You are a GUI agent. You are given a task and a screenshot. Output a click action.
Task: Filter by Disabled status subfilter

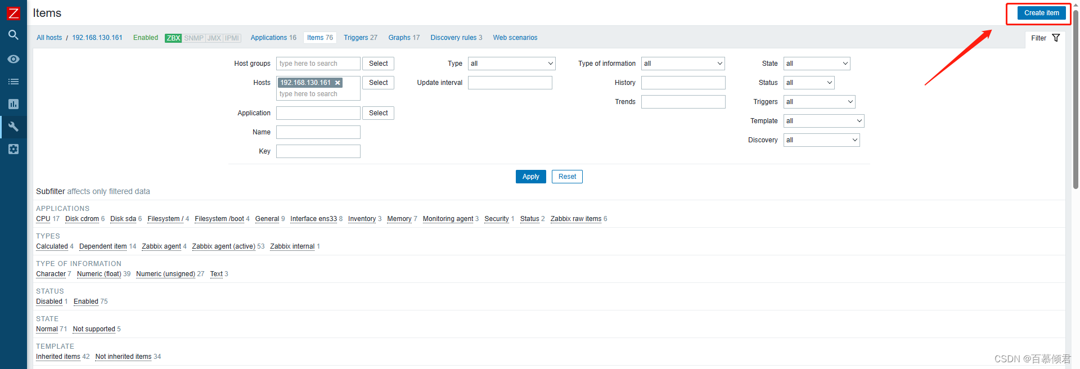pyautogui.click(x=49, y=301)
